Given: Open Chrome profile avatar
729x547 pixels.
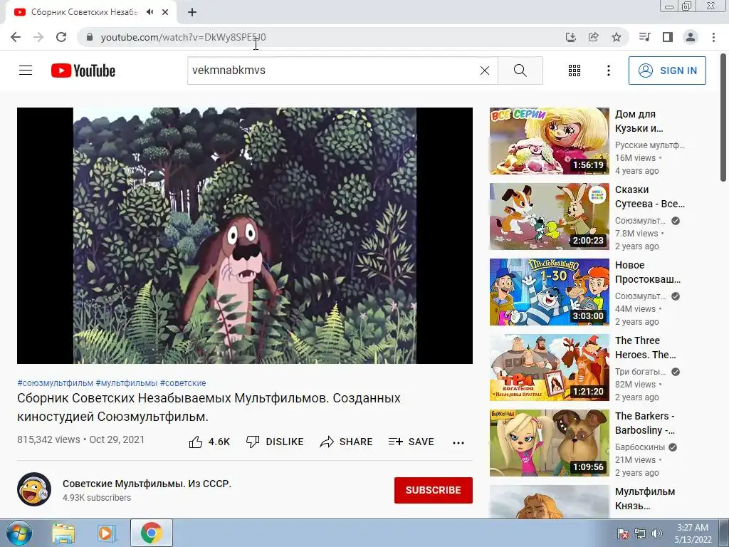Looking at the screenshot, I should pyautogui.click(x=691, y=37).
